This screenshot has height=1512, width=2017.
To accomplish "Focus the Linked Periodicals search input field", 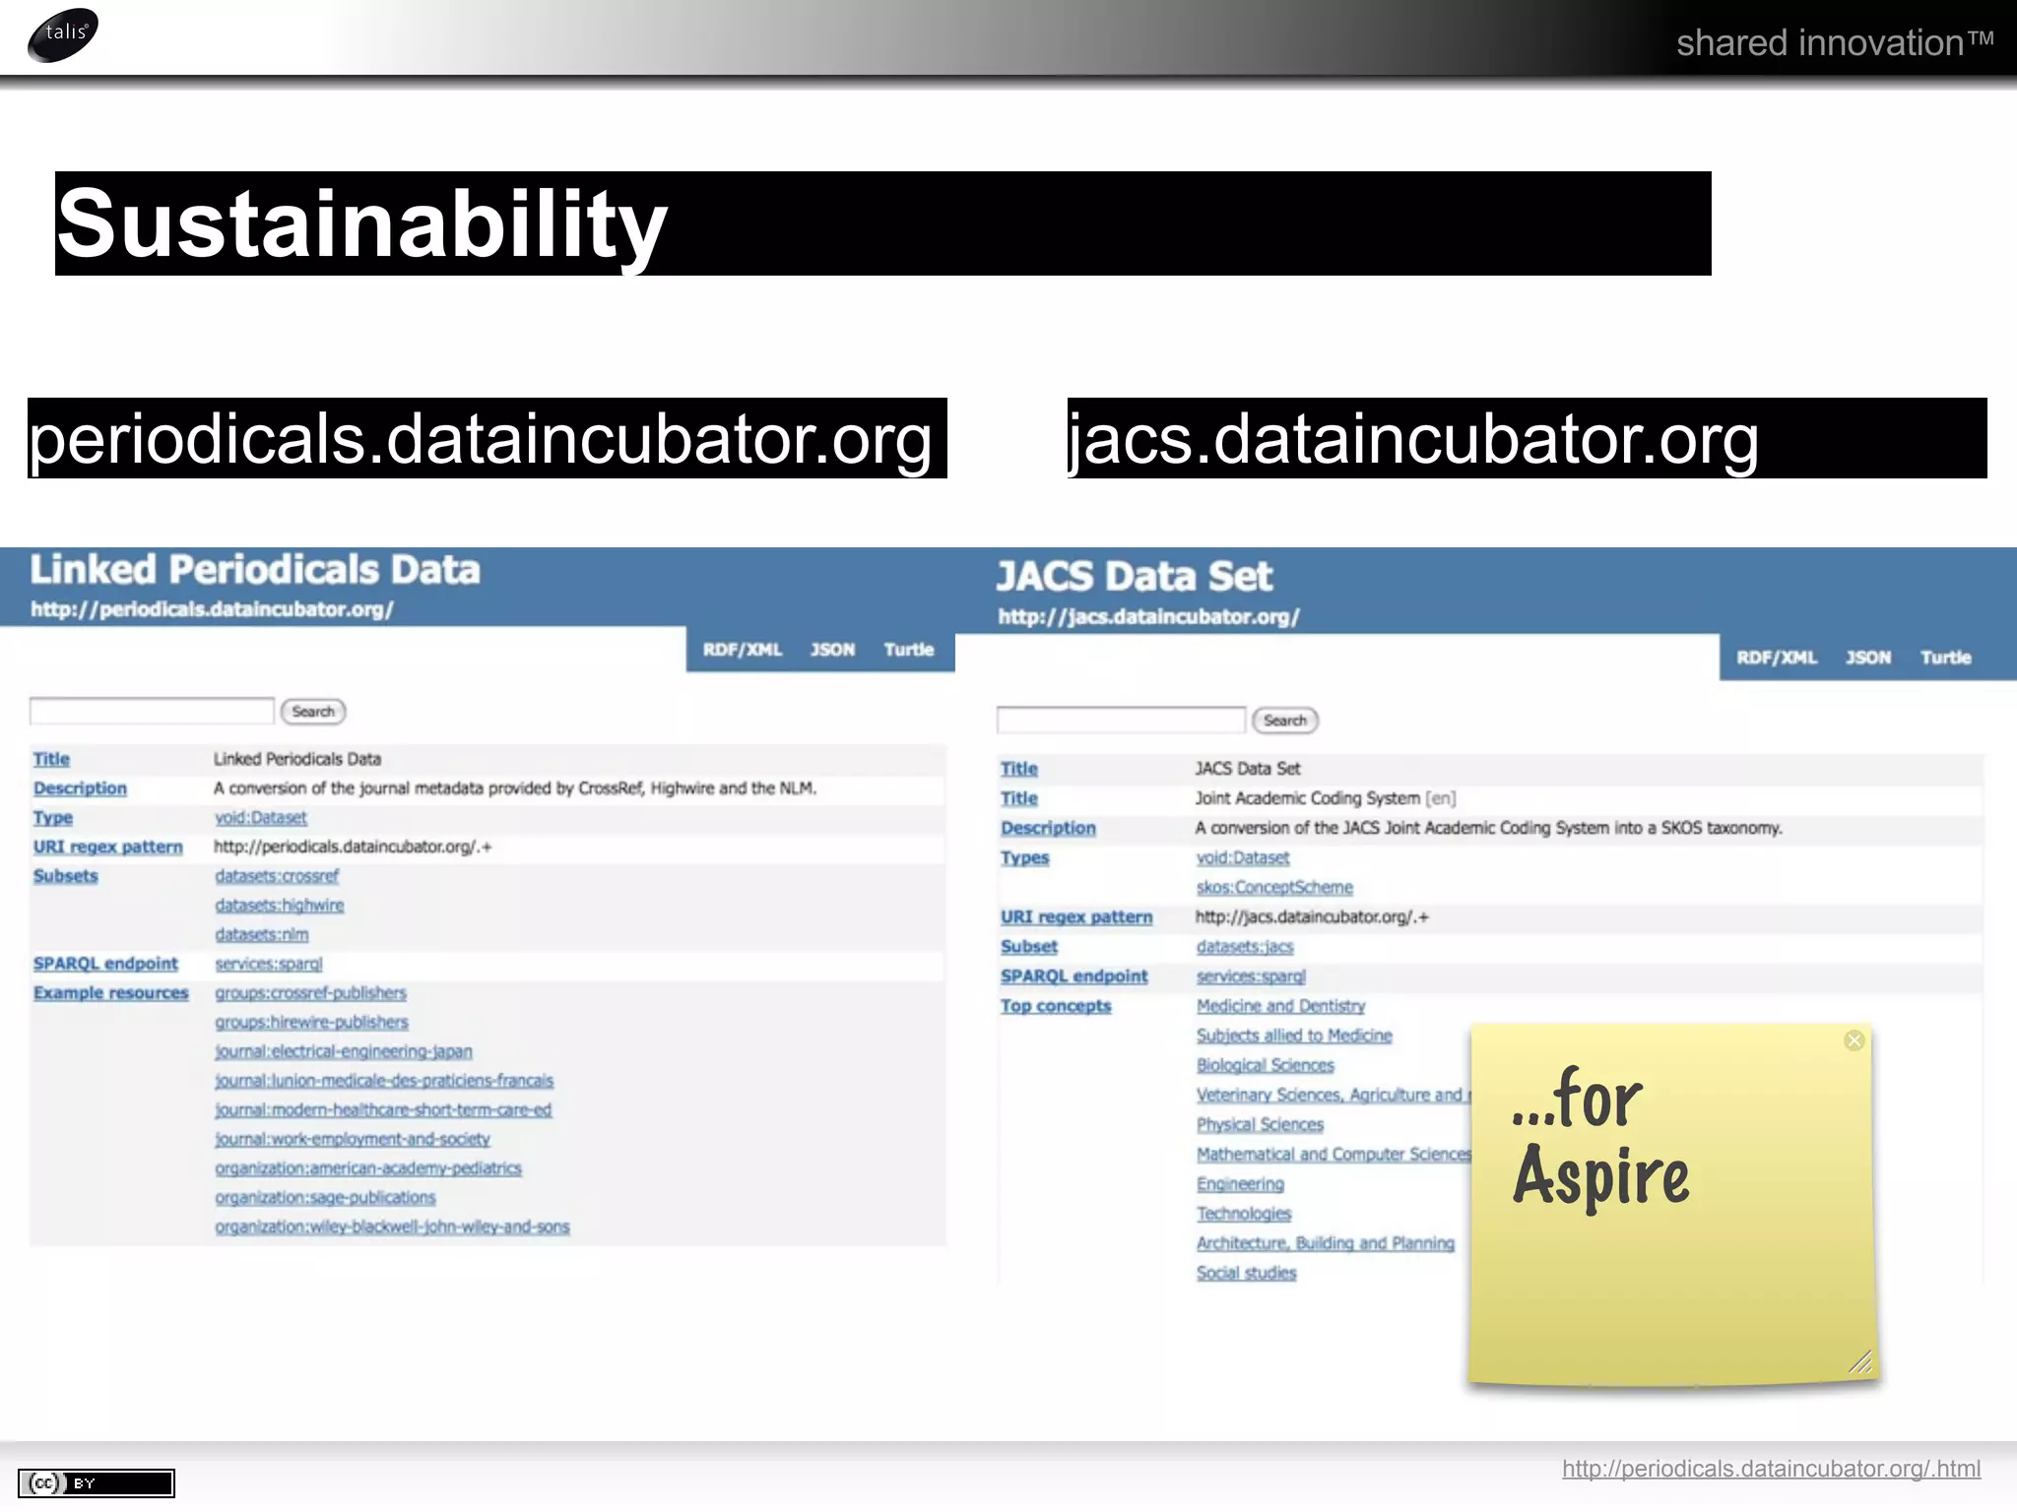I will click(152, 711).
